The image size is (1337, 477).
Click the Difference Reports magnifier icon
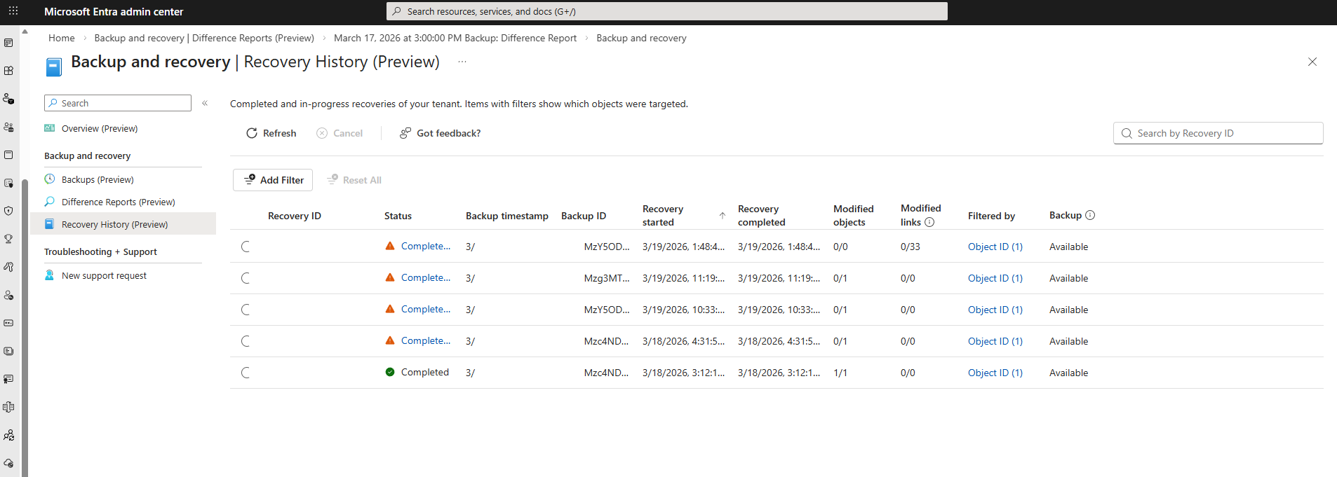50,202
